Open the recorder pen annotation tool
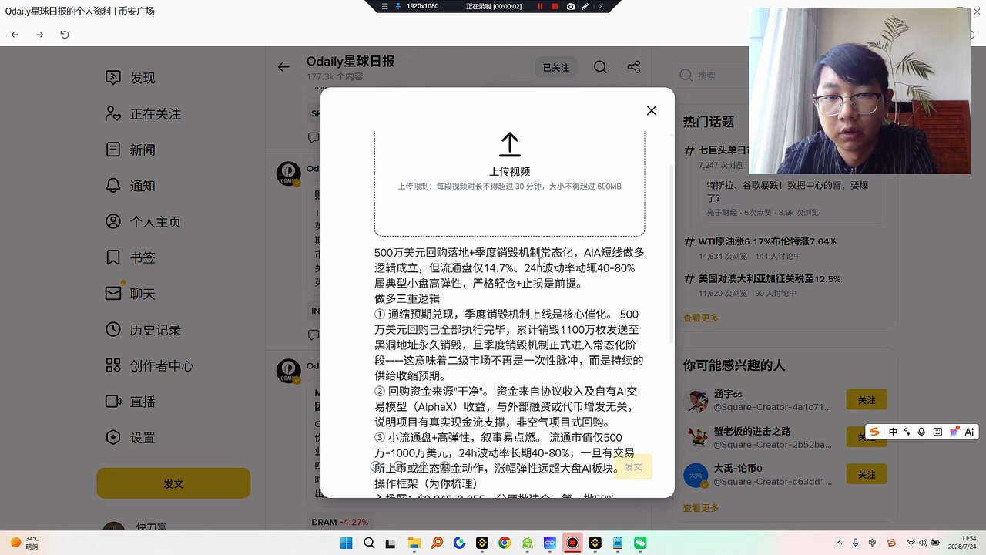Viewport: 986px width, 555px height. pyautogui.click(x=585, y=6)
